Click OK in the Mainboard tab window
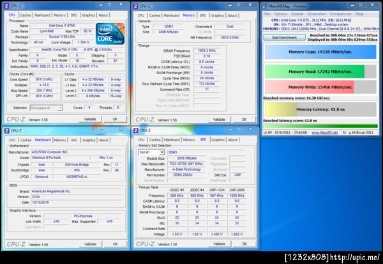 click(116, 244)
